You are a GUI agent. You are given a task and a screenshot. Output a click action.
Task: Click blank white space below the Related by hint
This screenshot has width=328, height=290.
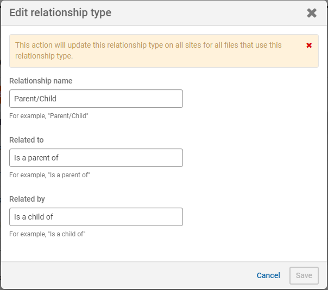163,250
